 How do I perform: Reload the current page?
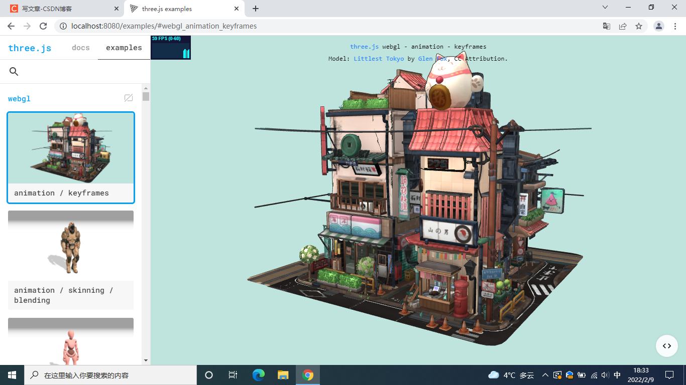43,26
